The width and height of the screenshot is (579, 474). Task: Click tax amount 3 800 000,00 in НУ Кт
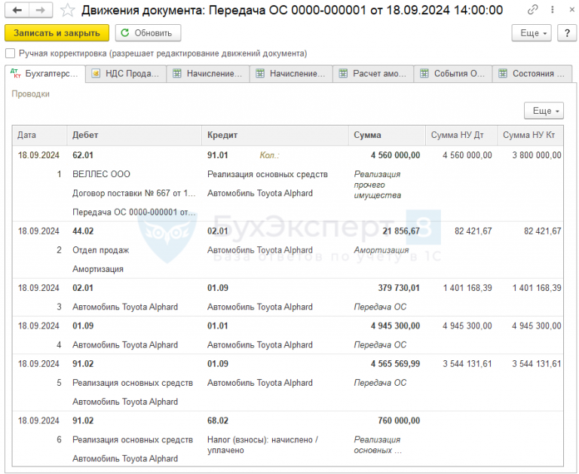(x=537, y=155)
